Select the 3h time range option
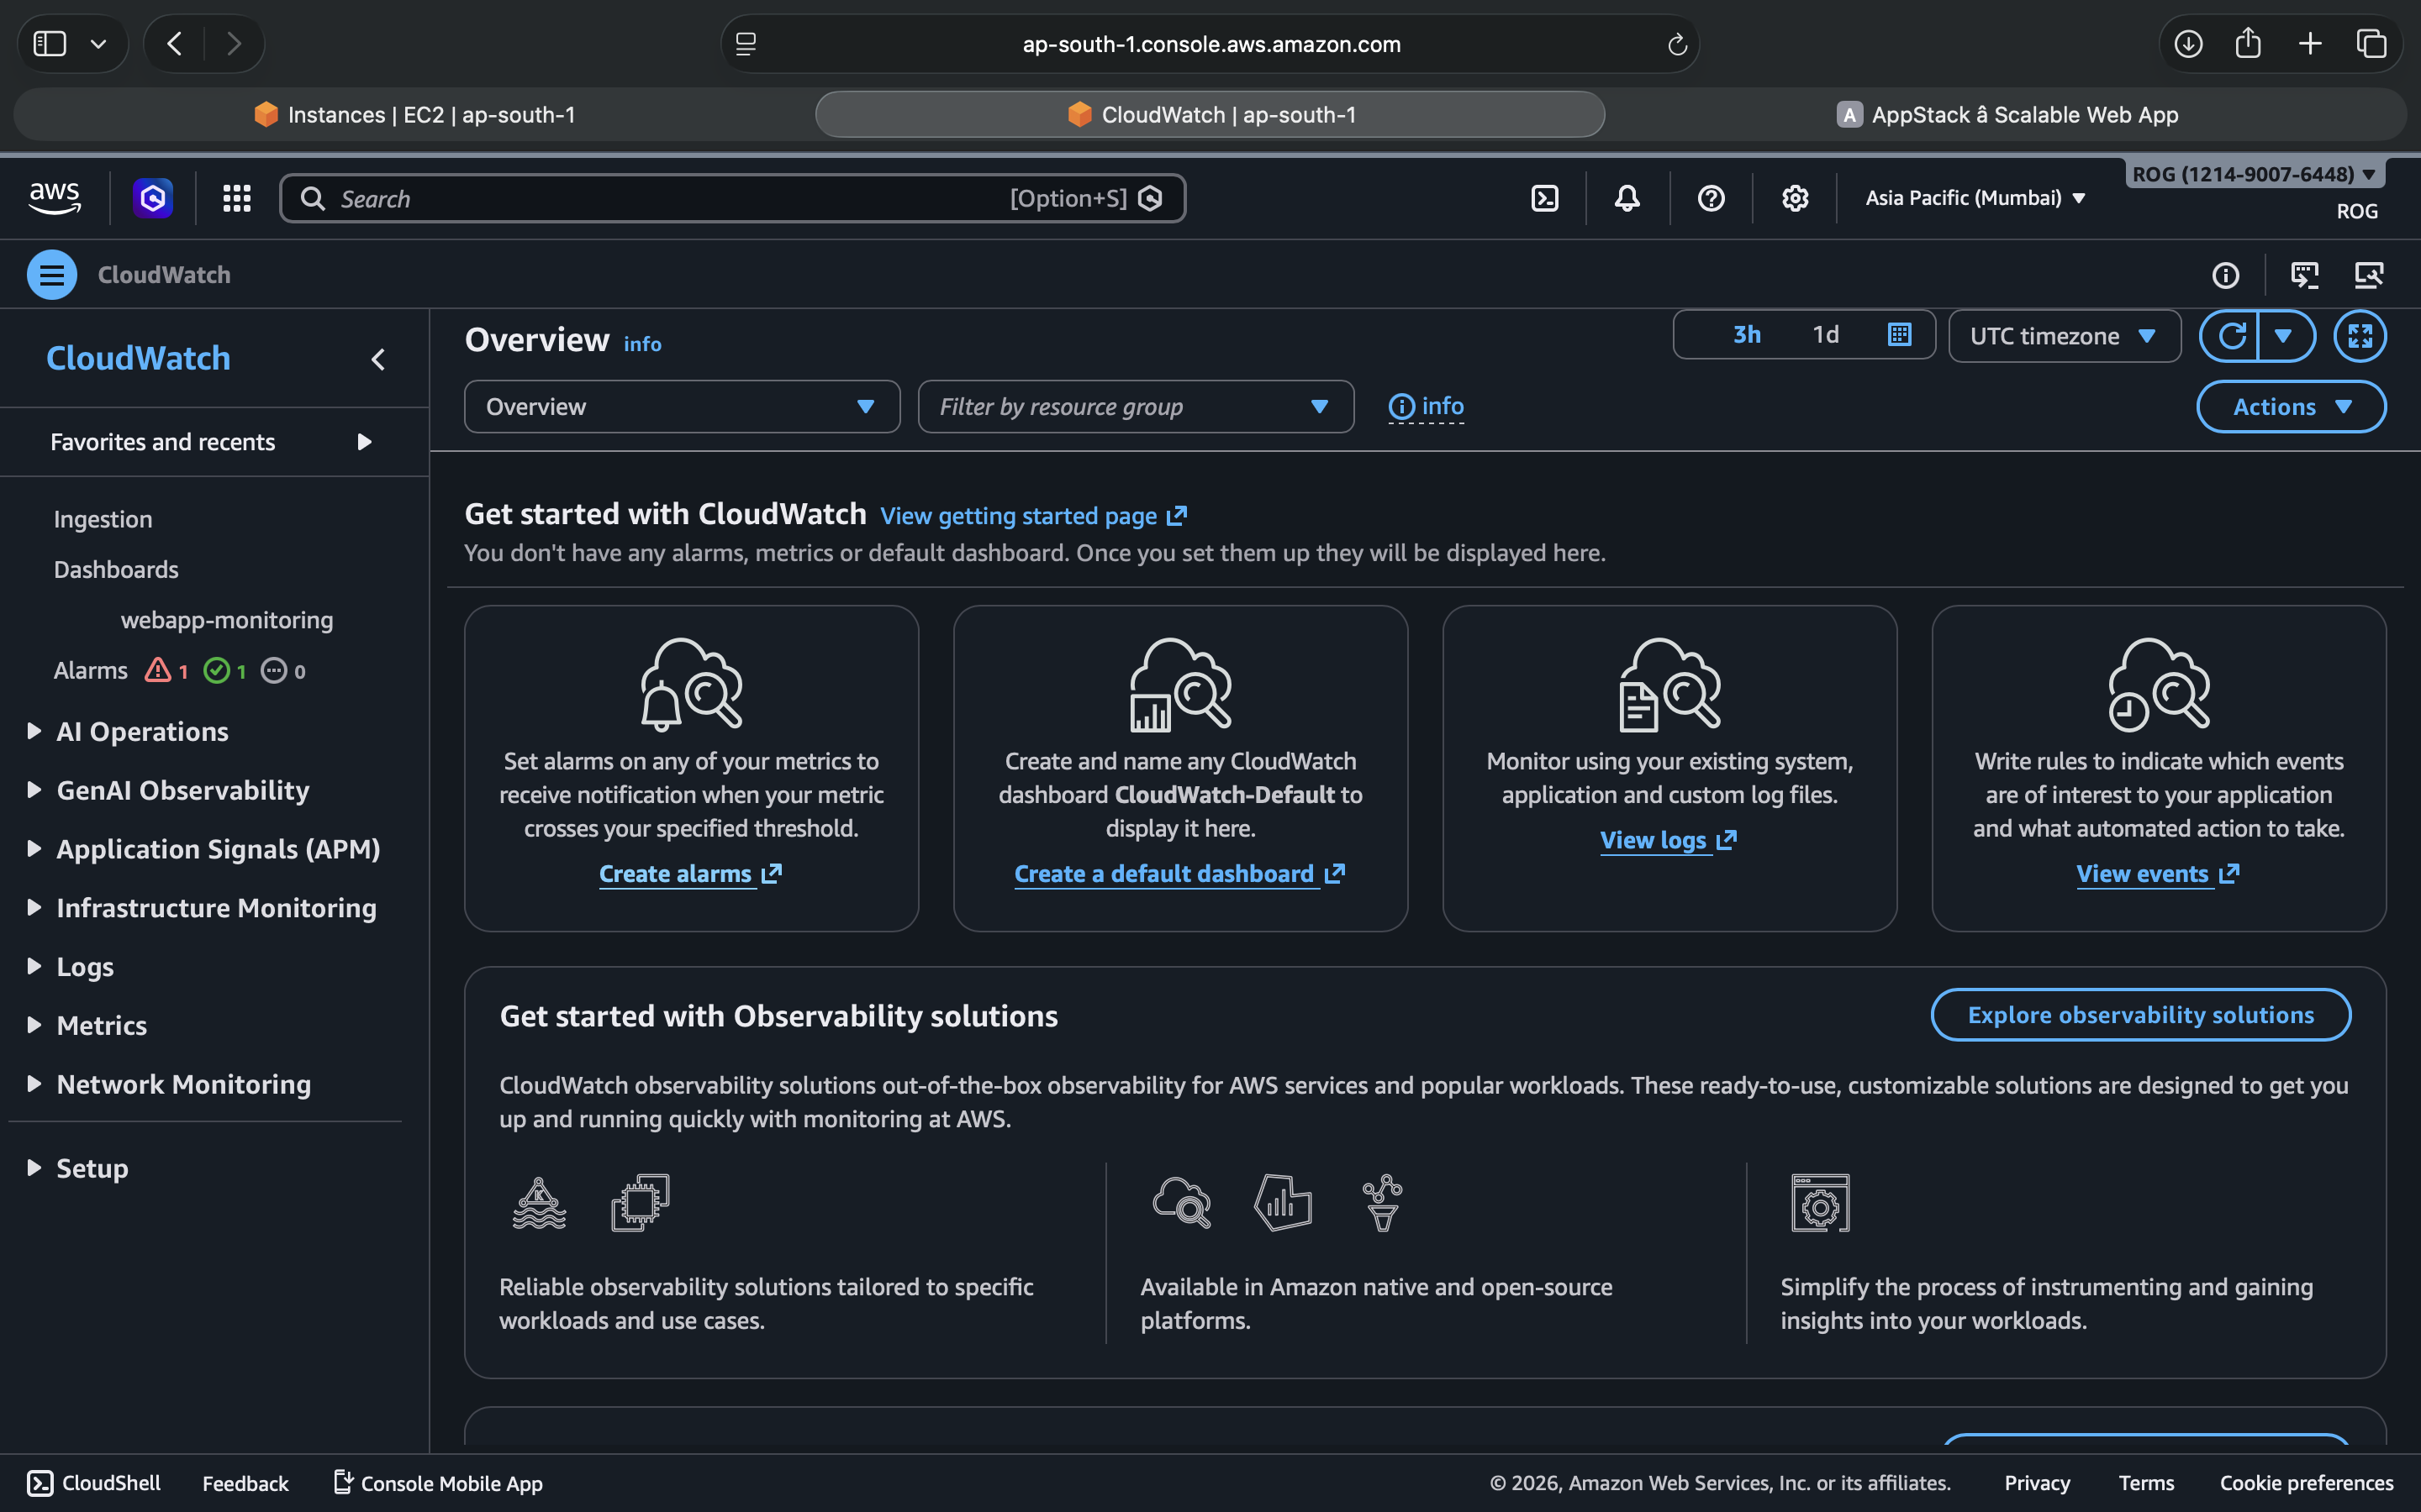Image resolution: width=2421 pixels, height=1512 pixels. pos(1747,335)
